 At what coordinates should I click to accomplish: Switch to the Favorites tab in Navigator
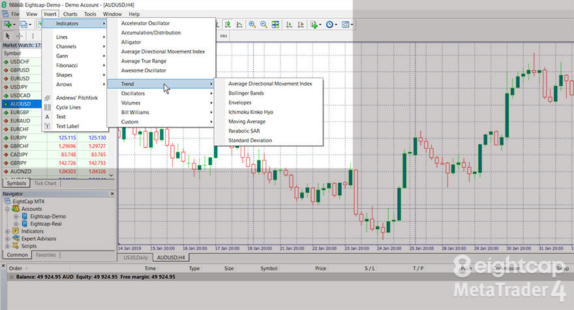(46, 255)
